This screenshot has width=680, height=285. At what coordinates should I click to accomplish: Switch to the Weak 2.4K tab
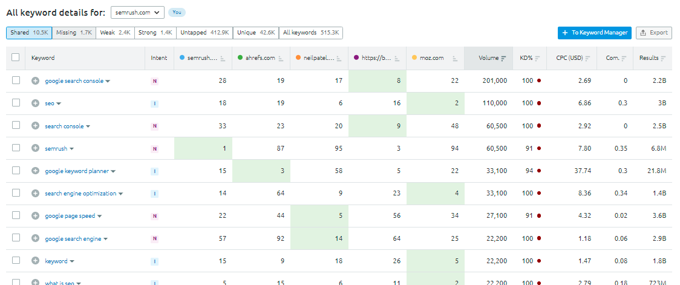click(115, 33)
